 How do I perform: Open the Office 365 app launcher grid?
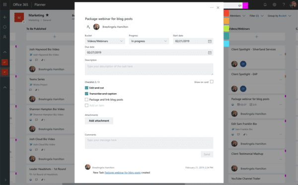pyautogui.click(x=5, y=4)
